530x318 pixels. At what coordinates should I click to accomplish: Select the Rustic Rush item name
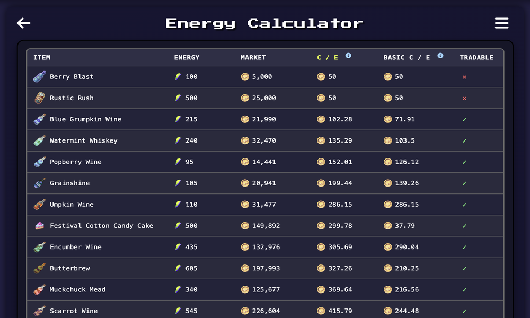72,98
